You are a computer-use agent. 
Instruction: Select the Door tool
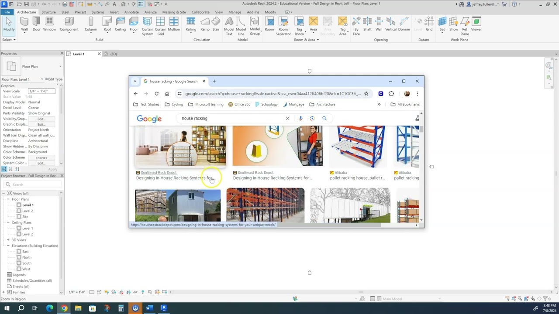[x=37, y=24]
